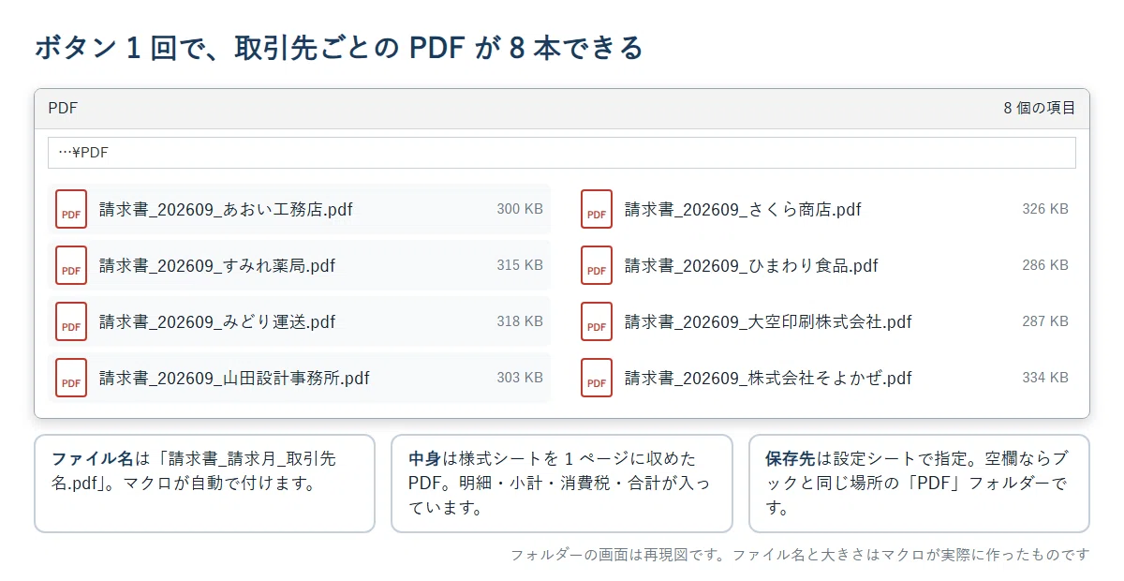Click the 保存先 explanation card
This screenshot has width=1124, height=581.
click(x=919, y=484)
